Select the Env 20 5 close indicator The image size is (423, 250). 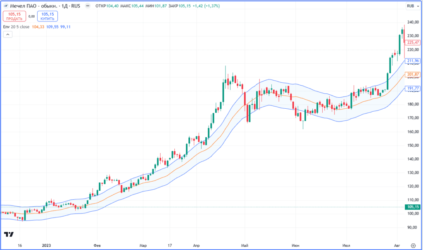click(16, 27)
